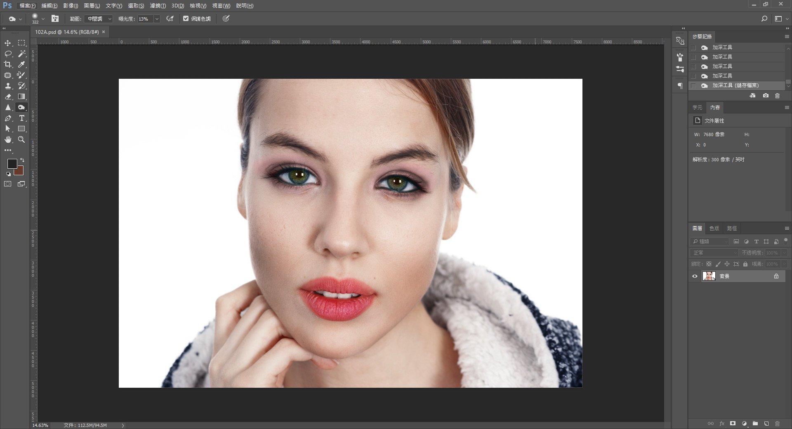Toggle lock transparent pixels
The height and width of the screenshot is (429, 792).
pos(709,264)
